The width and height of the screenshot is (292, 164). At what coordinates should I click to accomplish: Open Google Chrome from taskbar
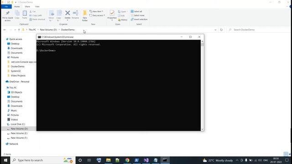click(x=127, y=160)
